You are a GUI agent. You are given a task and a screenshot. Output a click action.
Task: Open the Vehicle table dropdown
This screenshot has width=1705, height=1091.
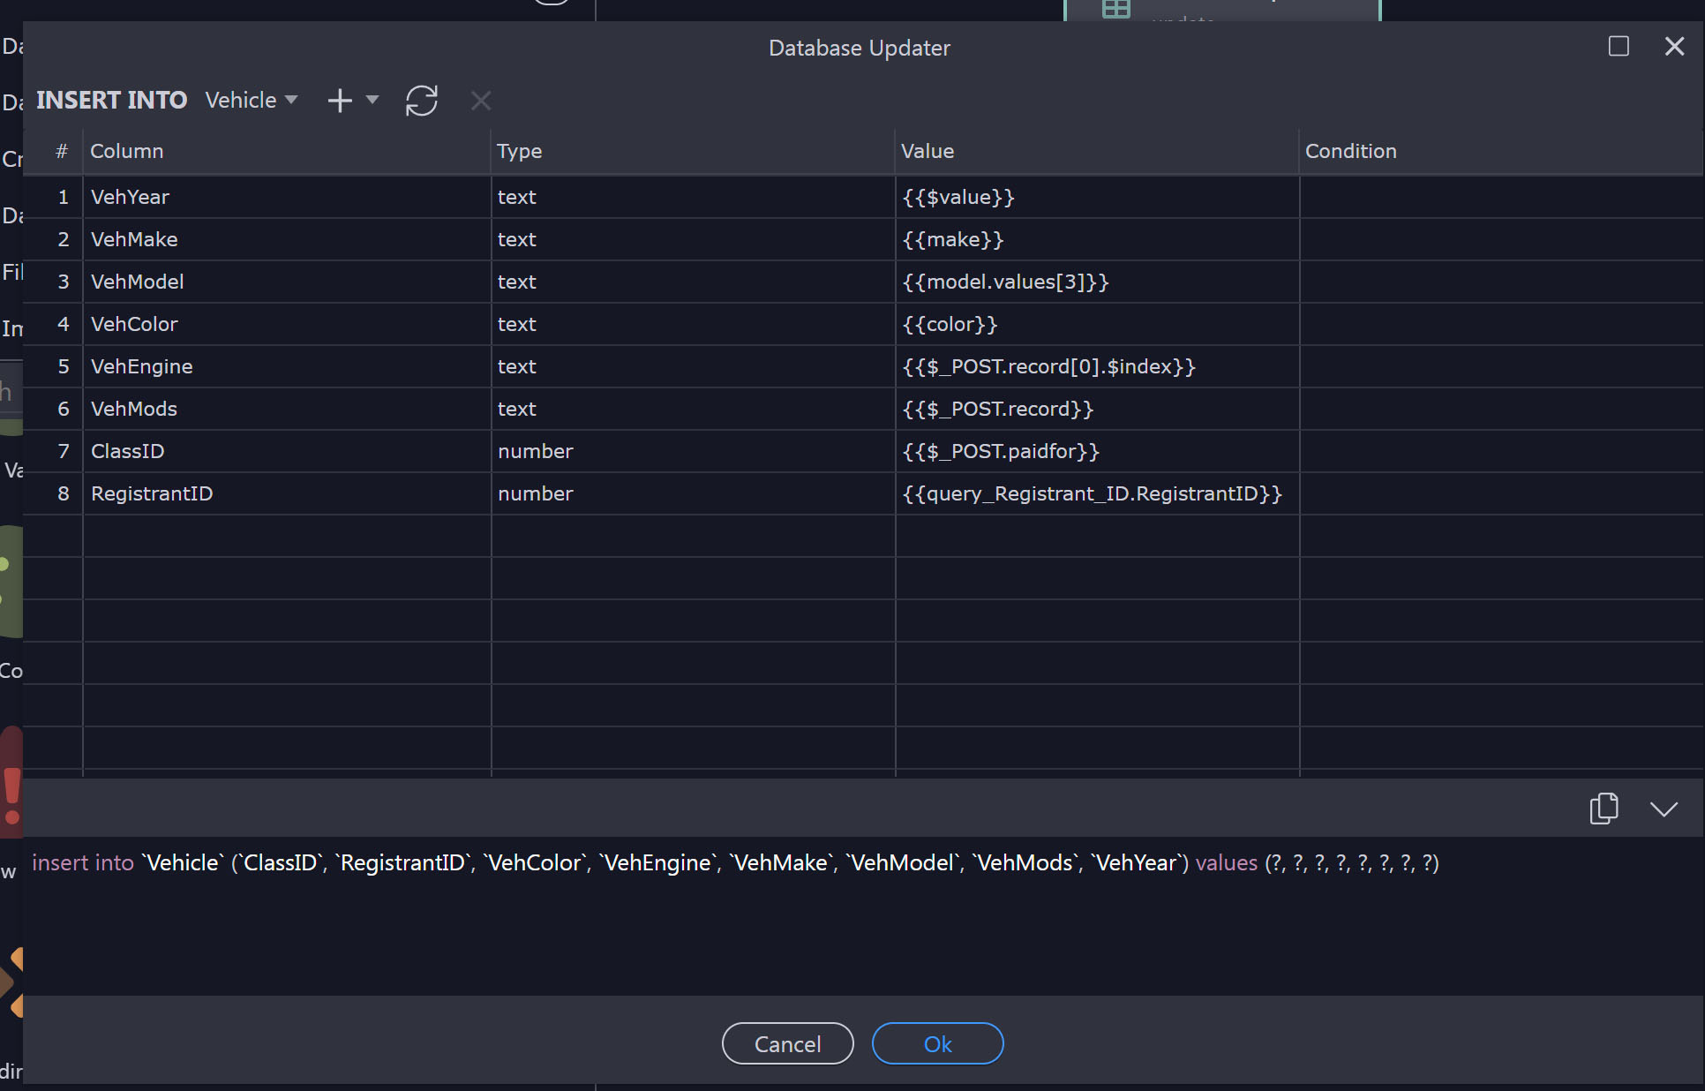tap(252, 100)
